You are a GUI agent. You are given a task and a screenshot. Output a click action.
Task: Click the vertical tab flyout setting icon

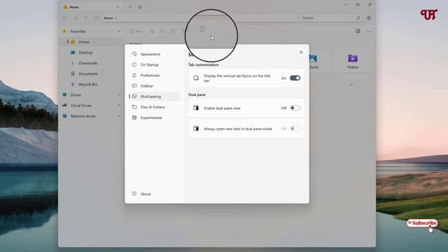pos(196,78)
